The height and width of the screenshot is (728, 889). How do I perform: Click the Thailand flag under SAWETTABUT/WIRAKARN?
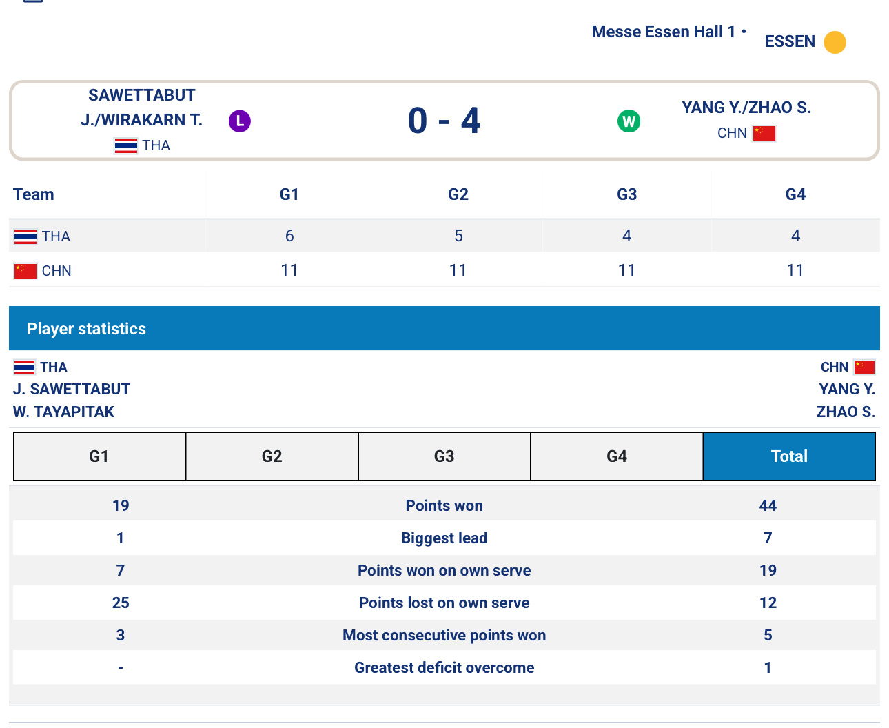click(125, 145)
